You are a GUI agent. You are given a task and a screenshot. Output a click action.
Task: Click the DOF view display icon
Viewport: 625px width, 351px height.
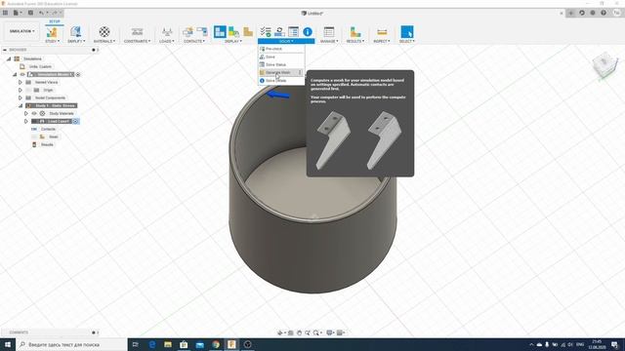pyautogui.click(x=234, y=31)
